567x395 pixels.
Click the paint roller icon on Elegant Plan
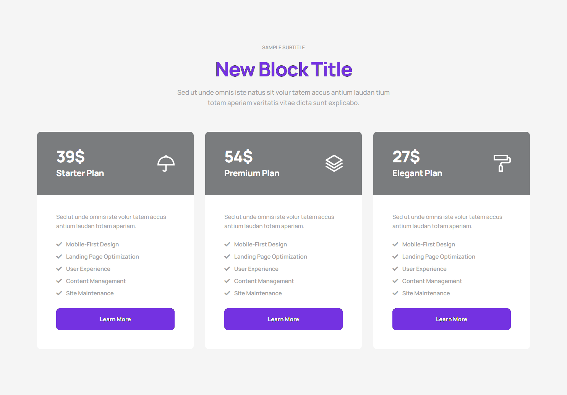502,163
